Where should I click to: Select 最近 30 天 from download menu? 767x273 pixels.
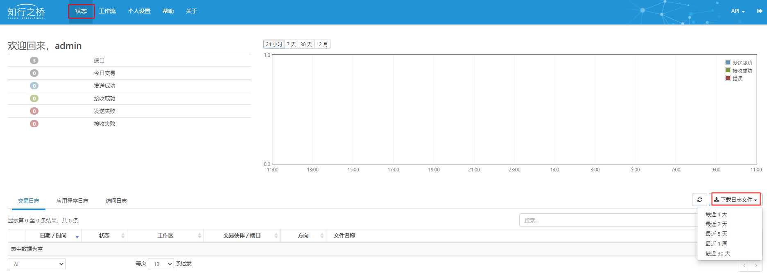coord(717,253)
